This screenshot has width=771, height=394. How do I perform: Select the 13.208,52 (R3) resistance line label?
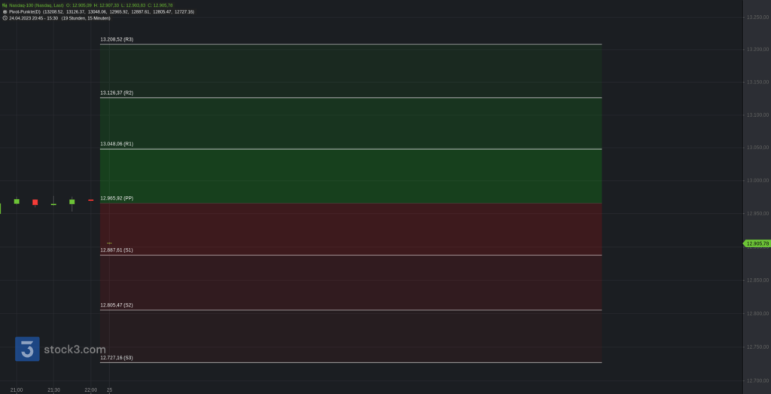(x=117, y=39)
